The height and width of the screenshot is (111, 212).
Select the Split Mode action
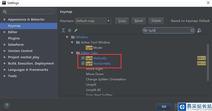(94, 48)
